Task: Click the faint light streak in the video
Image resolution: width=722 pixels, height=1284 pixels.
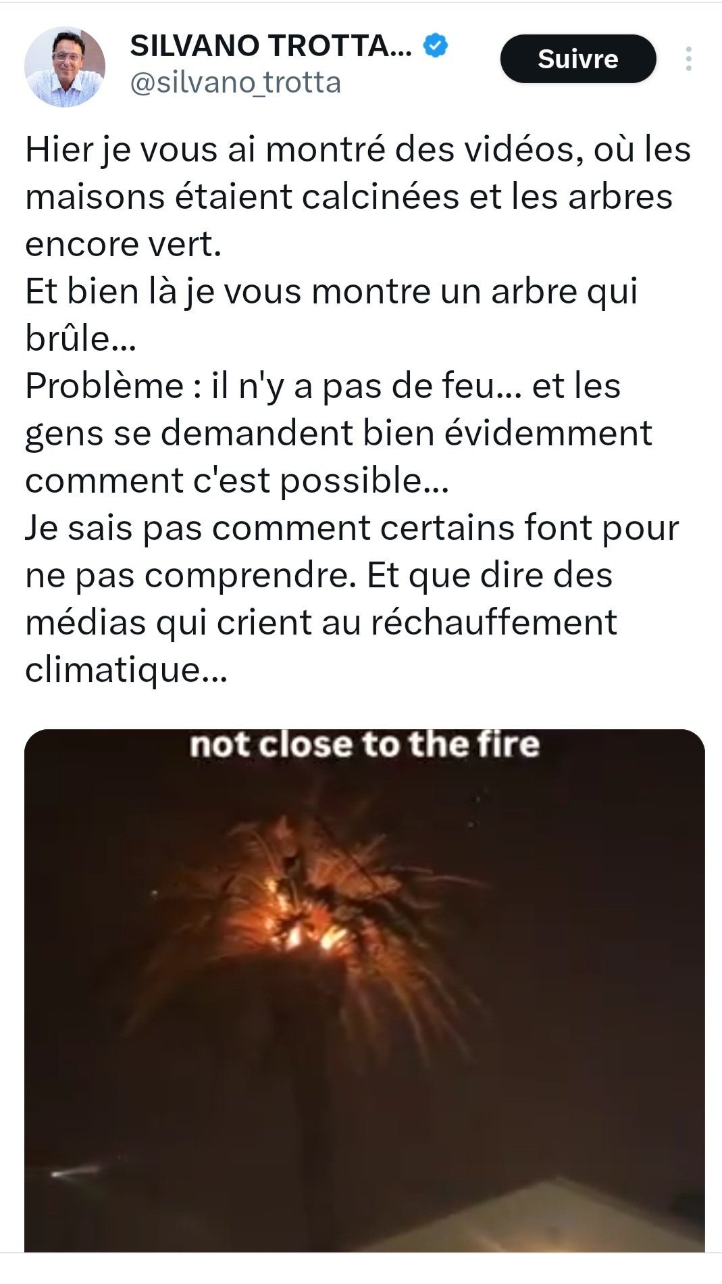Action: pos(76,1171)
